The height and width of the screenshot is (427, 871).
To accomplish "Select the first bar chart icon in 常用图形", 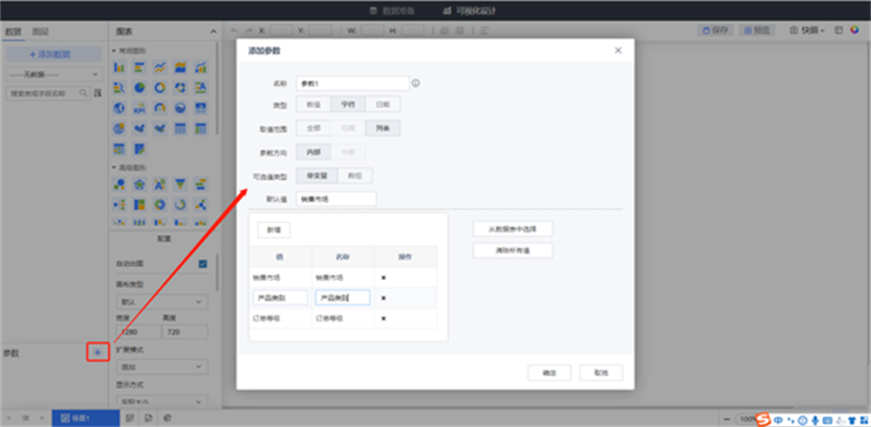I will [119, 68].
